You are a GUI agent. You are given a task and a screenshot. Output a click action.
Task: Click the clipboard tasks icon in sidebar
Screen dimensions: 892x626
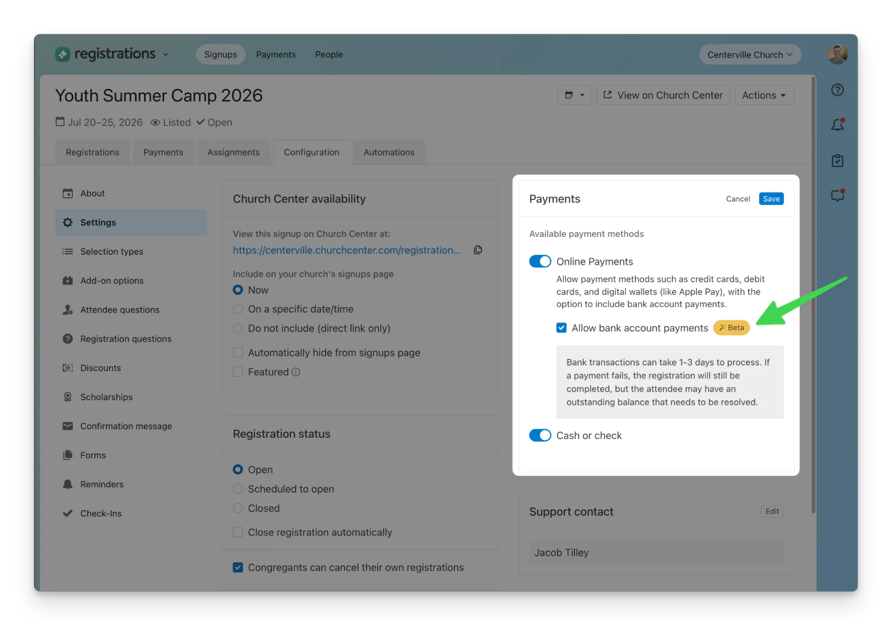[837, 161]
